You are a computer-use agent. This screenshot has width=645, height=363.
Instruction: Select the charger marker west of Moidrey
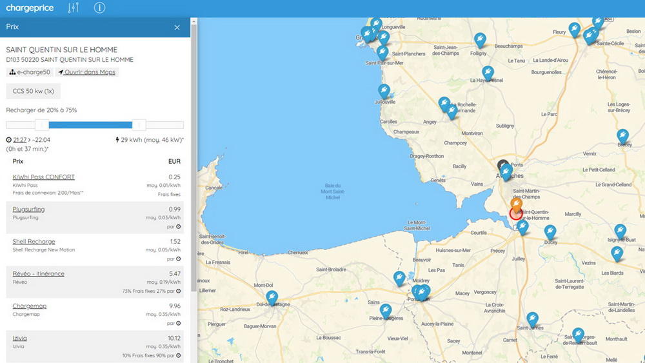[399, 279]
